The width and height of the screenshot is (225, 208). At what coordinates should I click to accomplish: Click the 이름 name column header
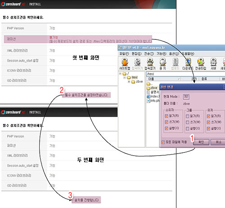tap(163, 79)
